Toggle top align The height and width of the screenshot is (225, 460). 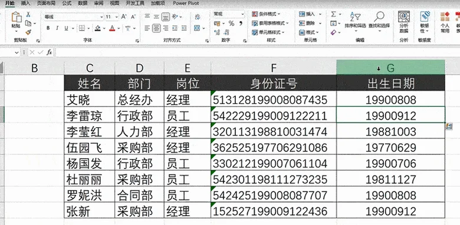click(147, 16)
